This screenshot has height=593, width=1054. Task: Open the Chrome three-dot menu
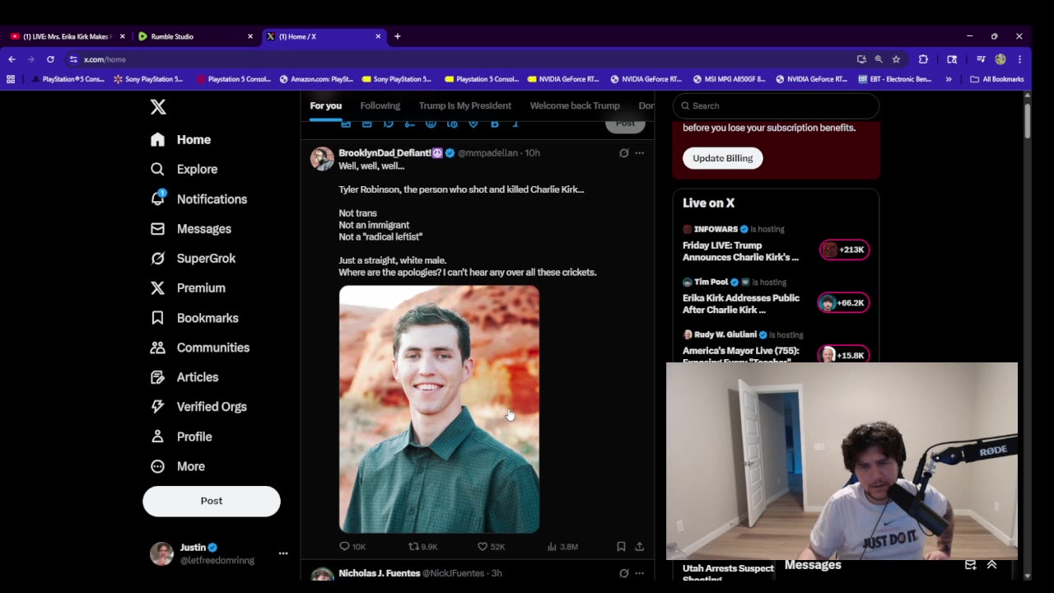click(x=1019, y=59)
